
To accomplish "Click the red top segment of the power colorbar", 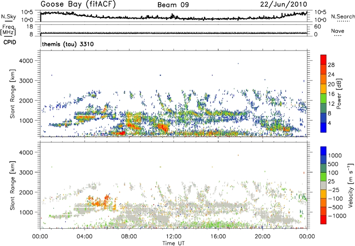I will click(323, 60).
